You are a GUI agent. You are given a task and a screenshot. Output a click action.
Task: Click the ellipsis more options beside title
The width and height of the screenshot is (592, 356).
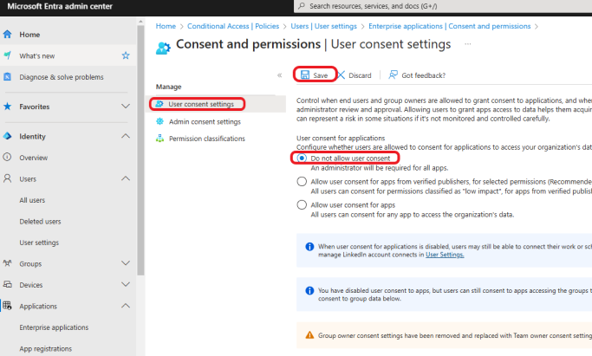(x=468, y=44)
